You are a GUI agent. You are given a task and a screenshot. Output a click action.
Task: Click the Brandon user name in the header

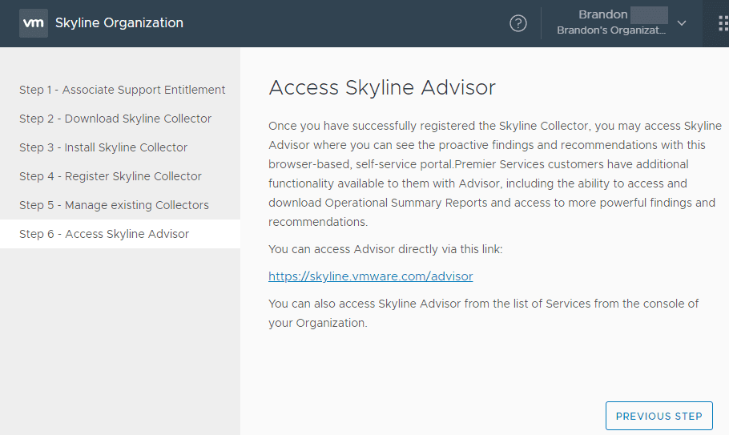click(x=603, y=14)
